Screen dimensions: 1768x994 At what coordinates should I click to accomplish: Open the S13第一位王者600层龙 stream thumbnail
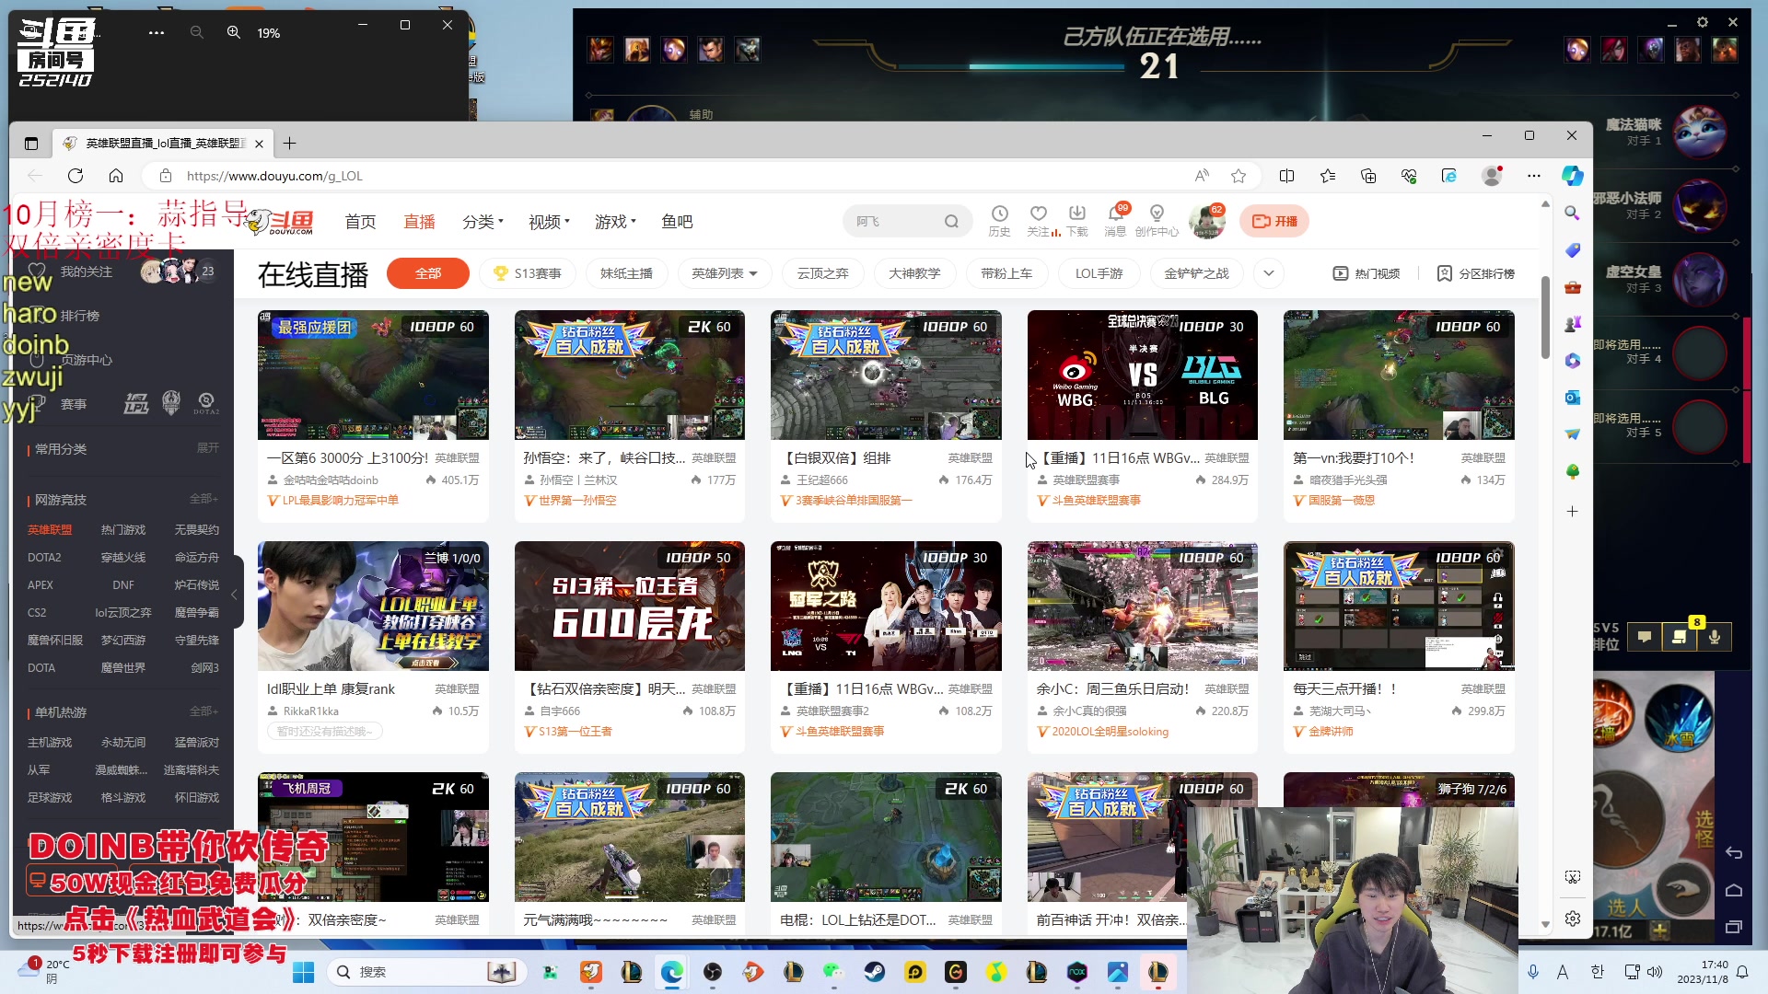pyautogui.click(x=629, y=606)
